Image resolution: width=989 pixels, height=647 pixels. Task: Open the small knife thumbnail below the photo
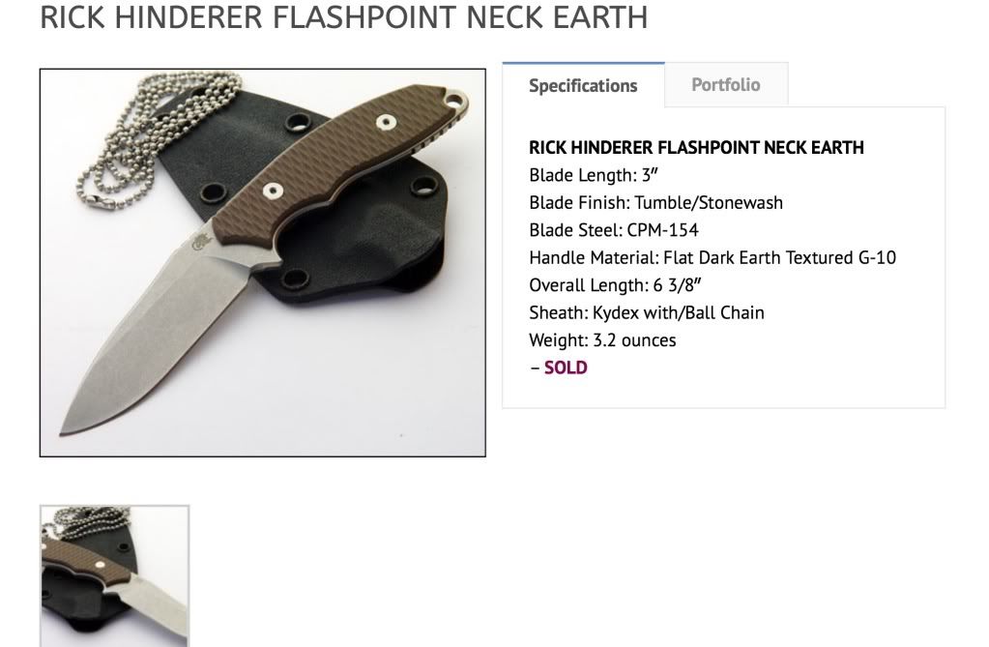[115, 575]
